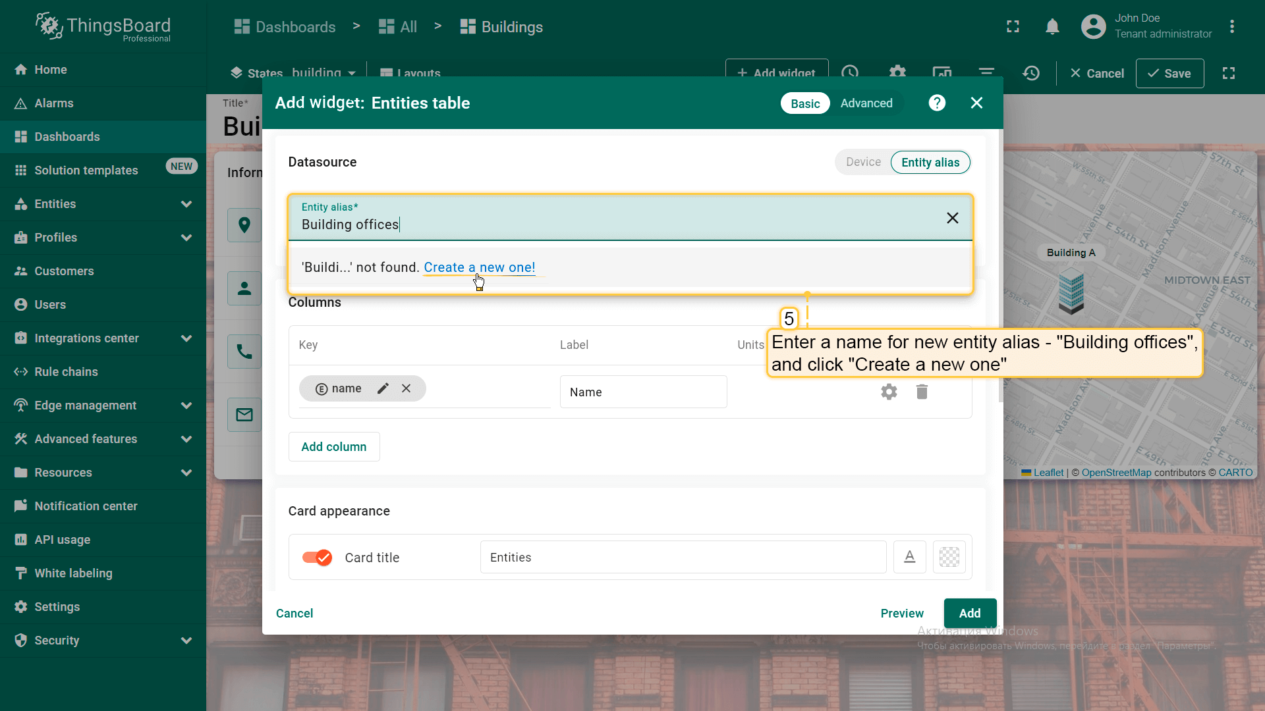Expand Advanced features in sidebar

tap(186, 439)
